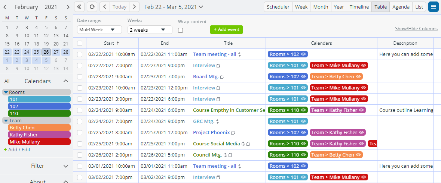Screen dimensions: 441x183
Task: Go to next month in mini calendar
Action: (68, 7)
